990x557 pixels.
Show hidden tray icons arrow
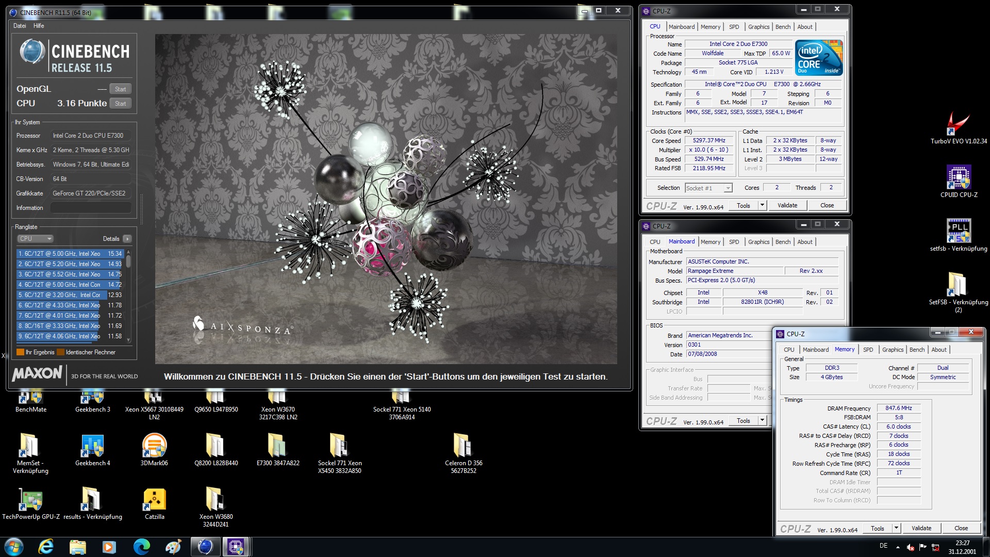[898, 547]
